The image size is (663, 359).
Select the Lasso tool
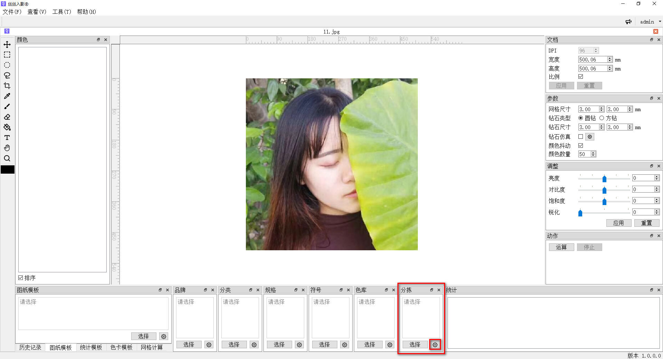tap(7, 76)
